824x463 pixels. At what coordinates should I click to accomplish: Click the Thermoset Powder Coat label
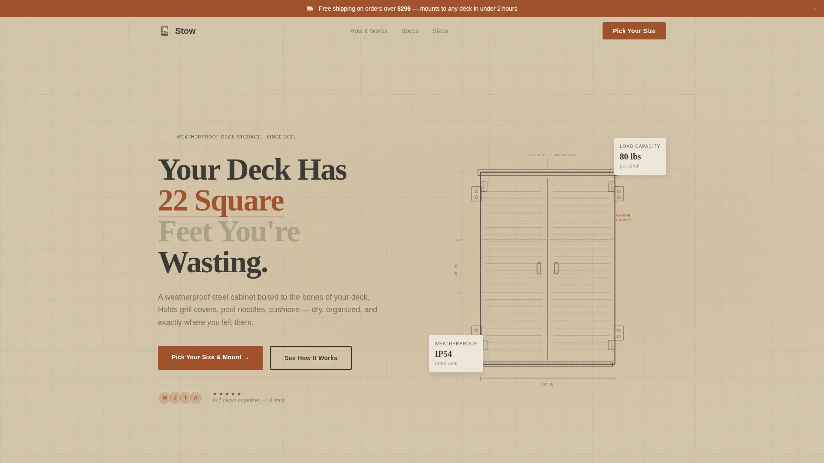tap(553, 155)
